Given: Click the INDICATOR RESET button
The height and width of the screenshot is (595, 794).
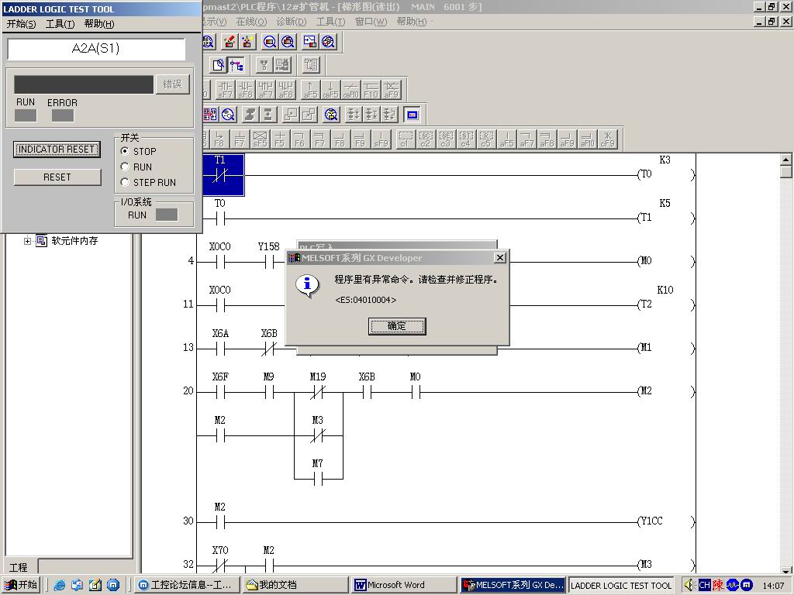Looking at the screenshot, I should click(x=57, y=150).
